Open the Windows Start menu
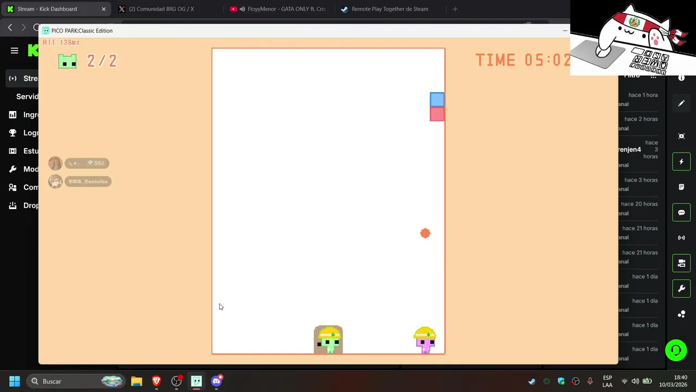The height and width of the screenshot is (392, 696). (15, 381)
